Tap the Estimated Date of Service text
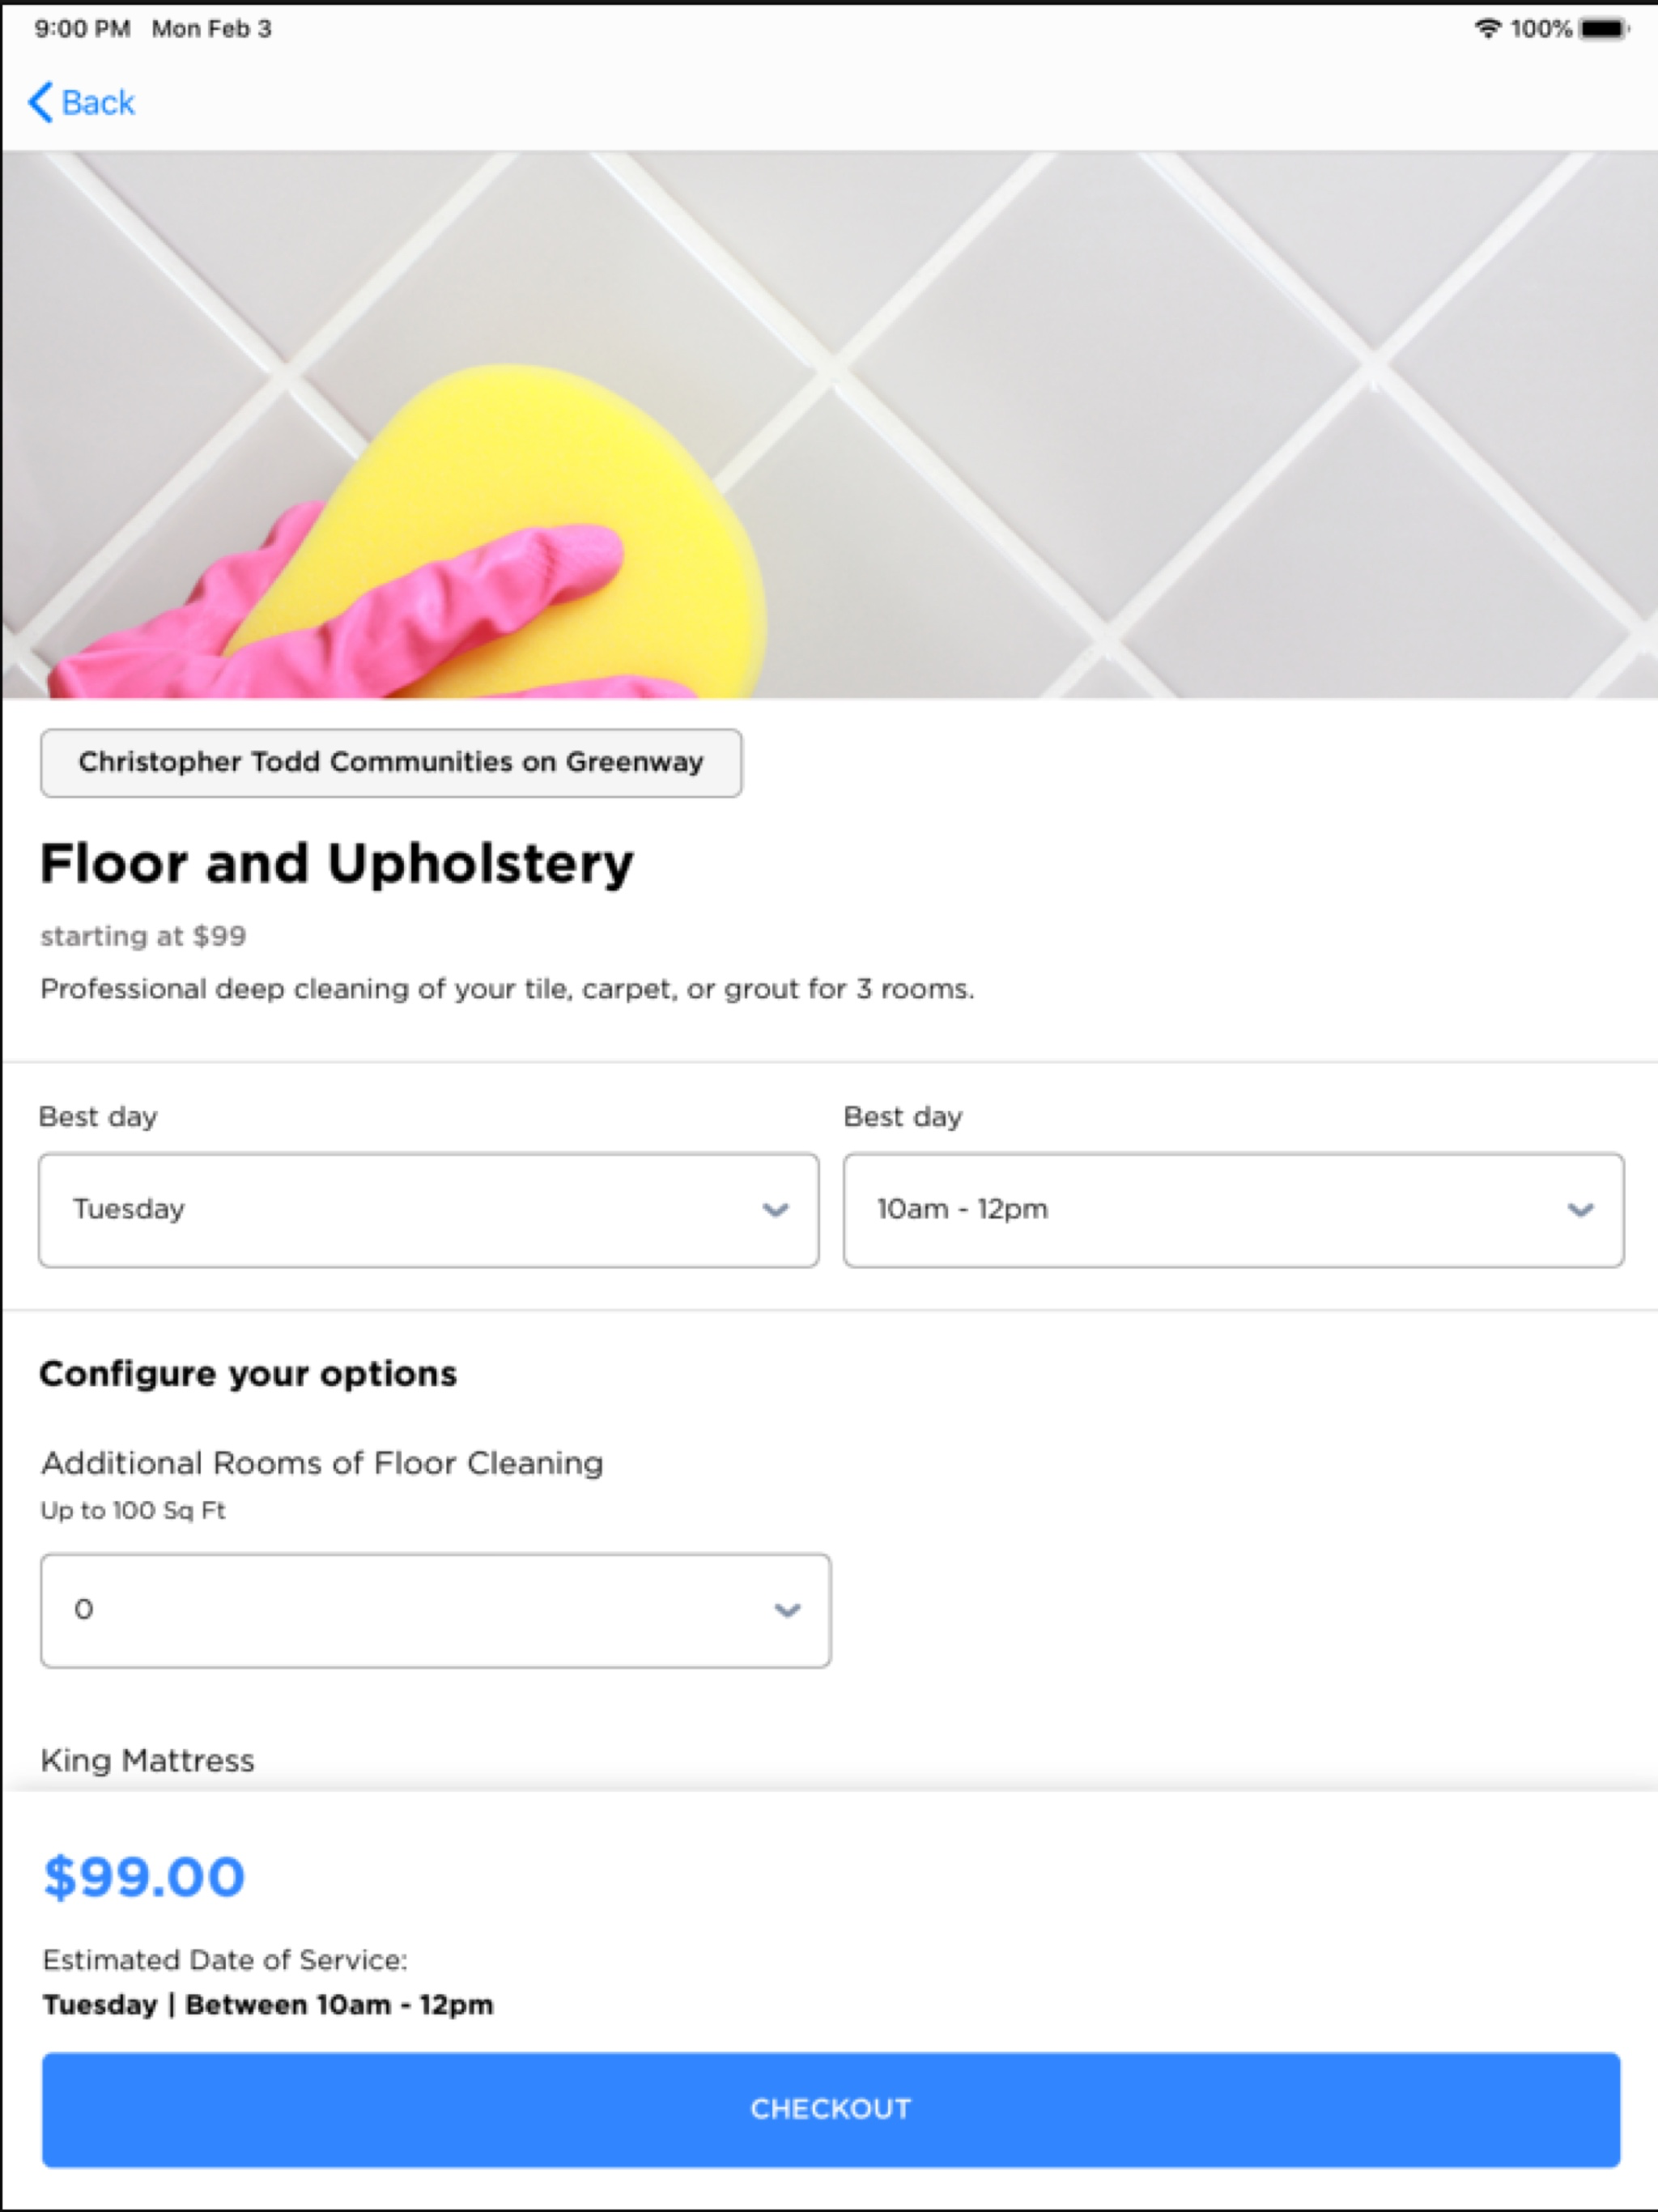This screenshot has height=2212, width=1658. [x=225, y=1960]
